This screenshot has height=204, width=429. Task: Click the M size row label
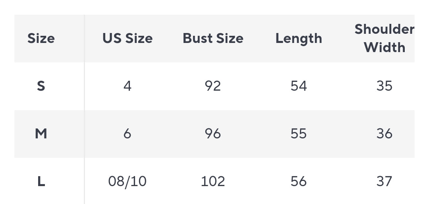[41, 134]
